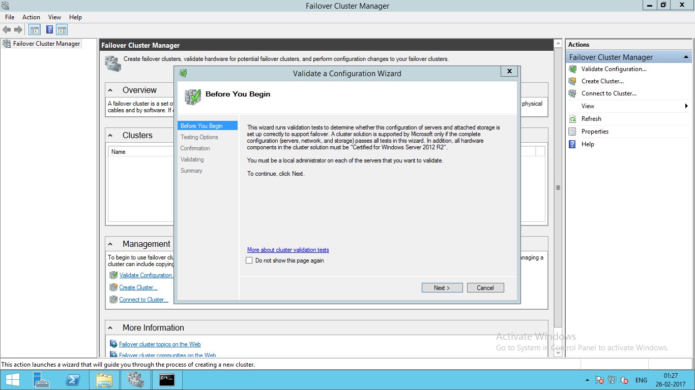Collapse the Management section
The image size is (695, 390).
tap(110, 244)
